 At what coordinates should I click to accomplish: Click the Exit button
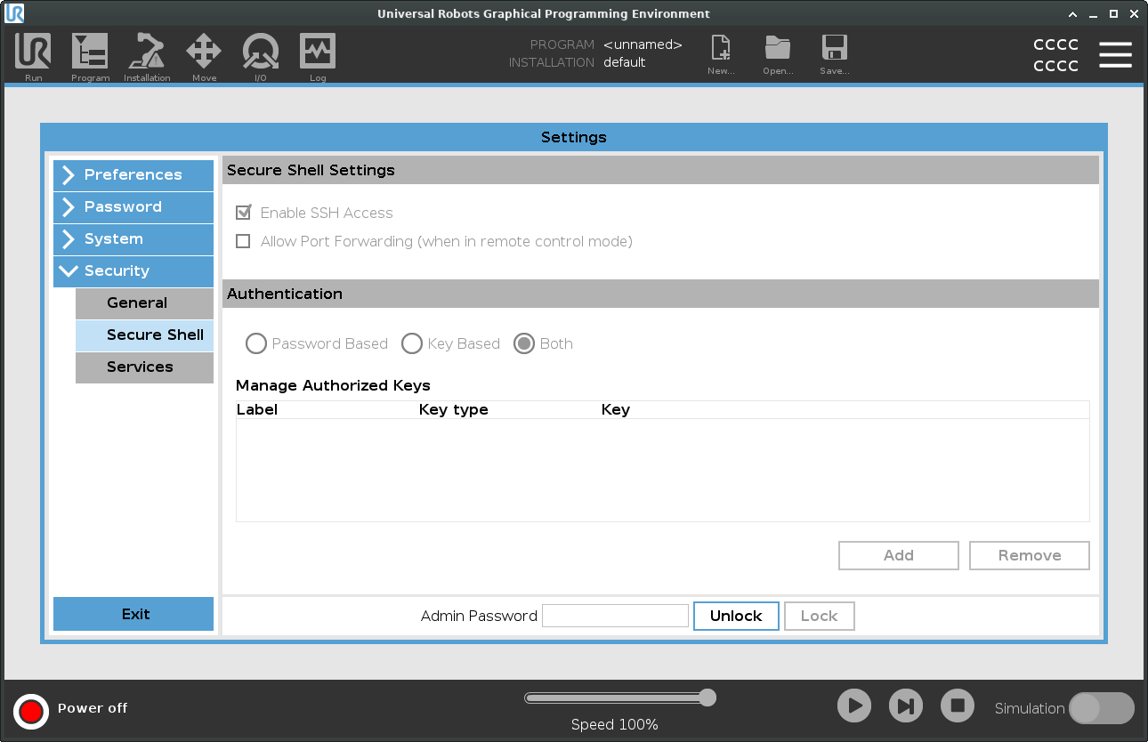click(133, 614)
